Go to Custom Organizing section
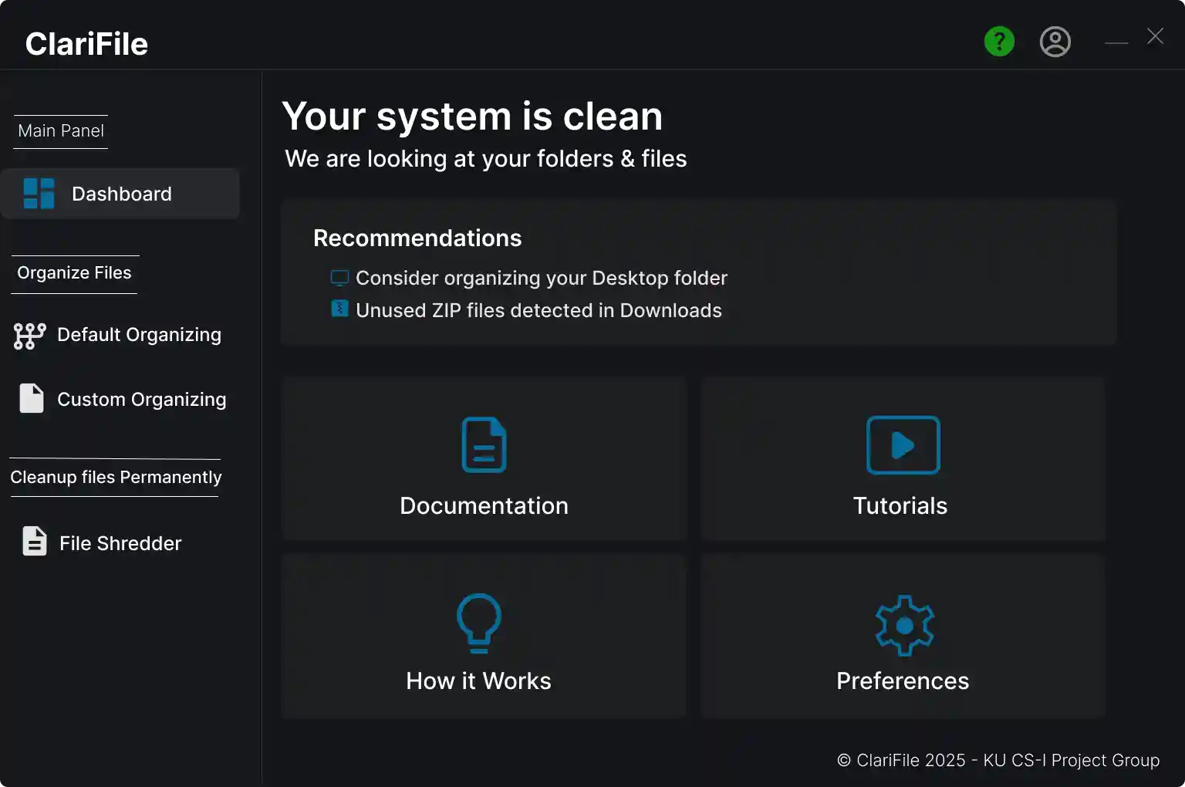The image size is (1185, 787). click(x=141, y=400)
